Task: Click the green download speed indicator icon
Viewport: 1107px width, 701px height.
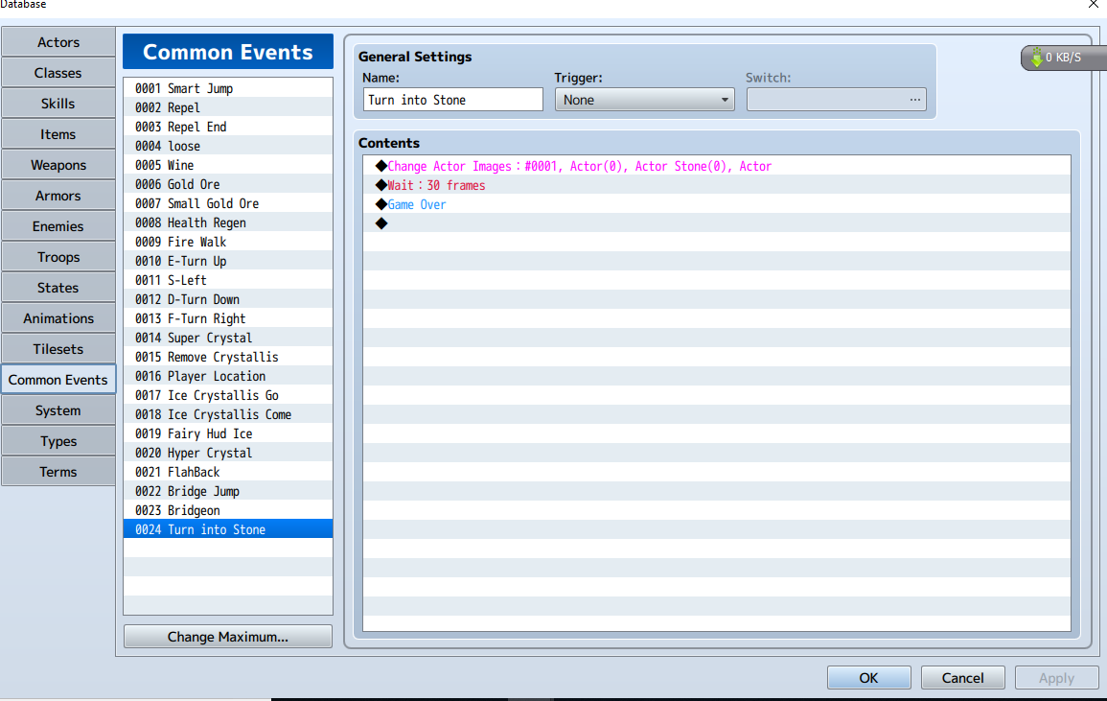Action: point(1036,58)
